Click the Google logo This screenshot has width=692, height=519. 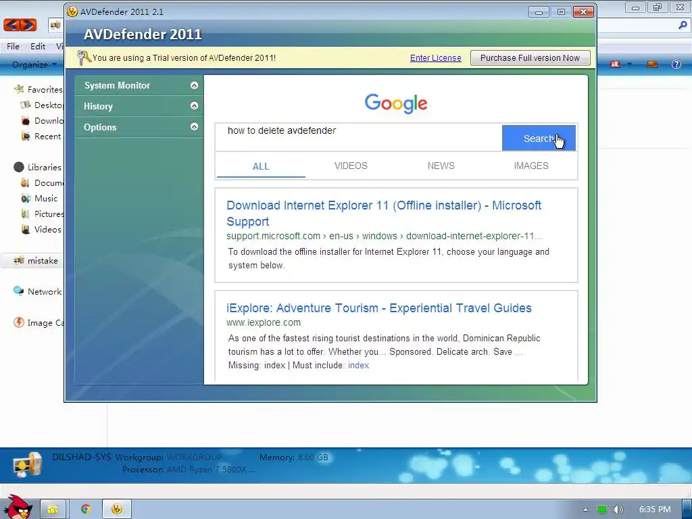click(396, 103)
